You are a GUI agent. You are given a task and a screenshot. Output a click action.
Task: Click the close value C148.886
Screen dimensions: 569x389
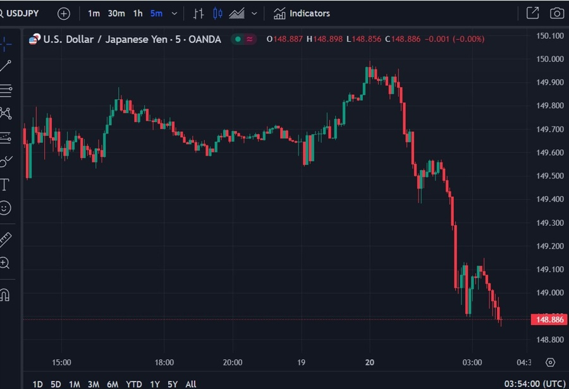coord(403,39)
